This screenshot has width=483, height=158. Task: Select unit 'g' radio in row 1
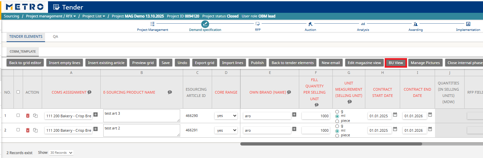[337, 112]
